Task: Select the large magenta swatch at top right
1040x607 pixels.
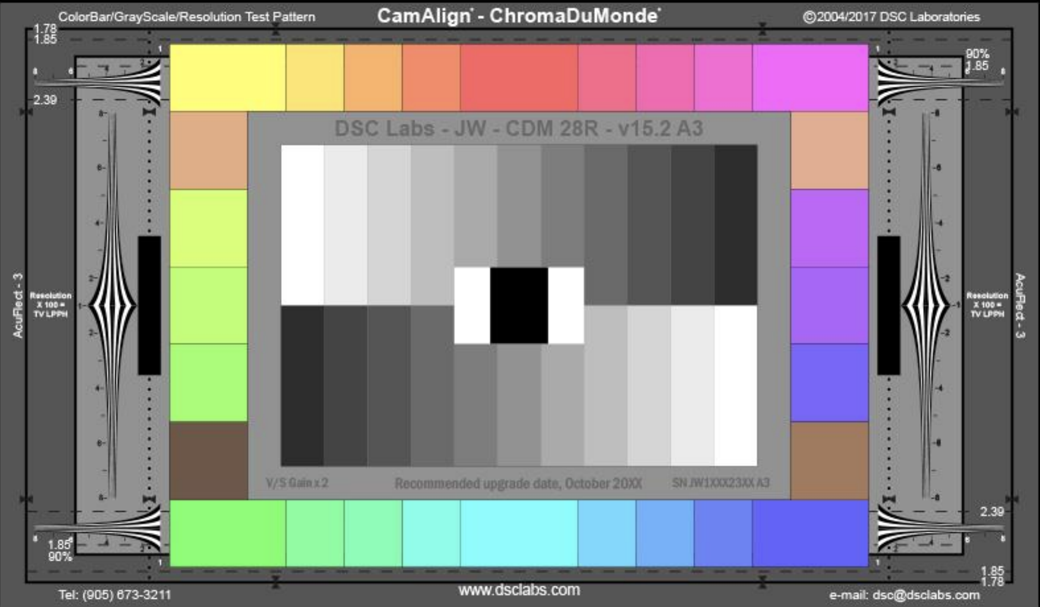Action: pos(810,78)
